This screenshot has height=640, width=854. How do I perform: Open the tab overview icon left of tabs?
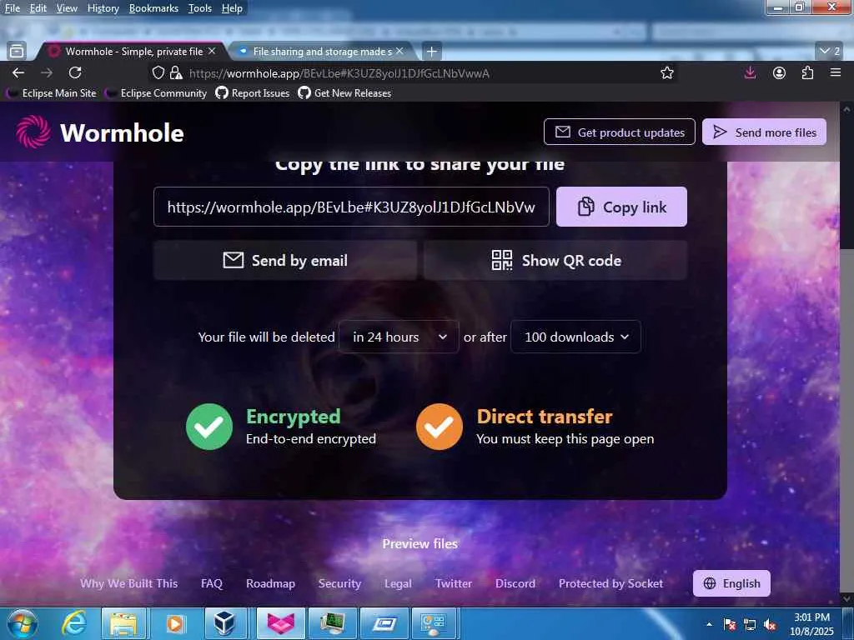17,51
